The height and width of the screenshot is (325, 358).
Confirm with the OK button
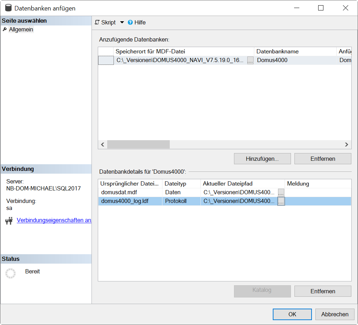click(x=292, y=314)
